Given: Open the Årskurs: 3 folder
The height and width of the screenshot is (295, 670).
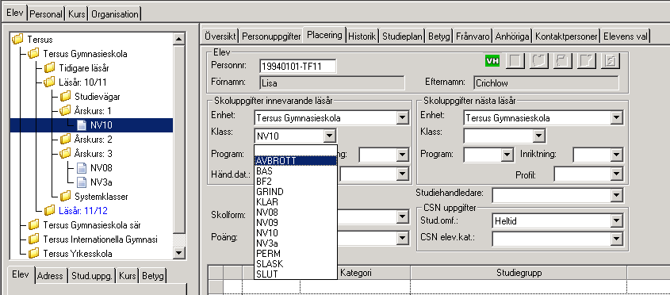Looking at the screenshot, I should point(93,154).
